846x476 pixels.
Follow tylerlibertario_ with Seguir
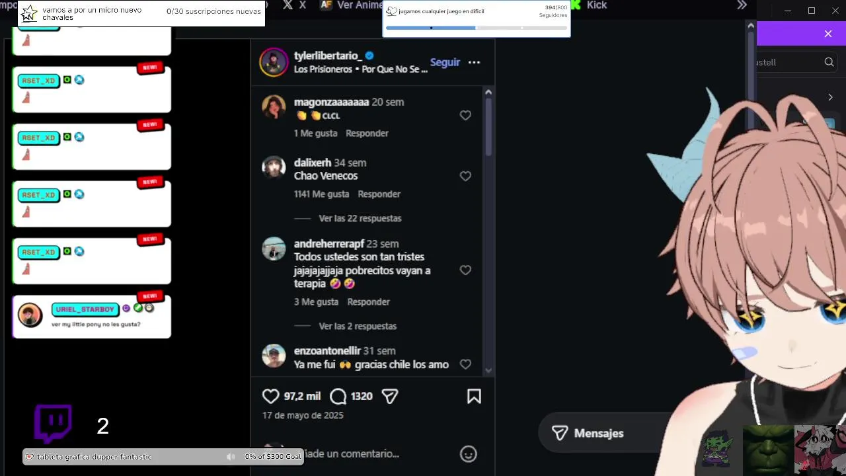coord(445,62)
